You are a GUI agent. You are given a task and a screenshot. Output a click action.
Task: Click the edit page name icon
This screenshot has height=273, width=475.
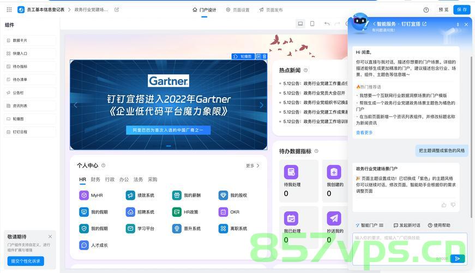point(117,10)
